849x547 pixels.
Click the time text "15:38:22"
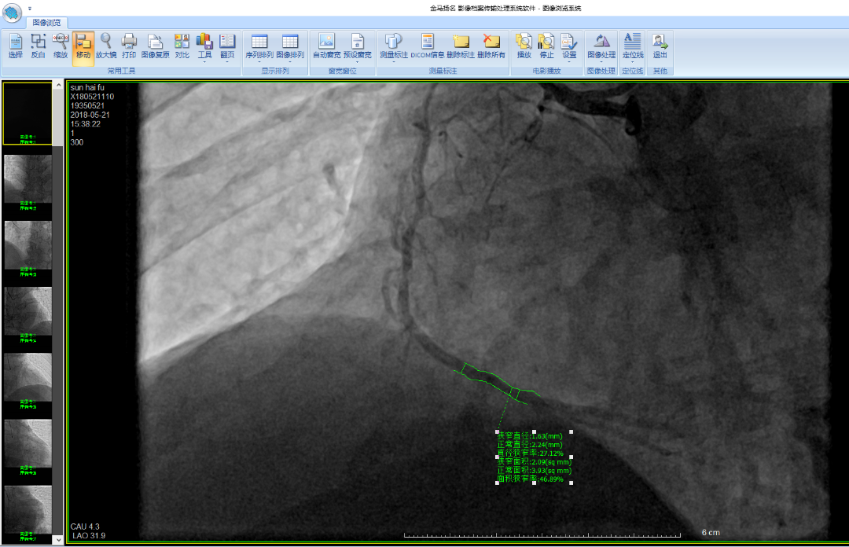point(86,124)
